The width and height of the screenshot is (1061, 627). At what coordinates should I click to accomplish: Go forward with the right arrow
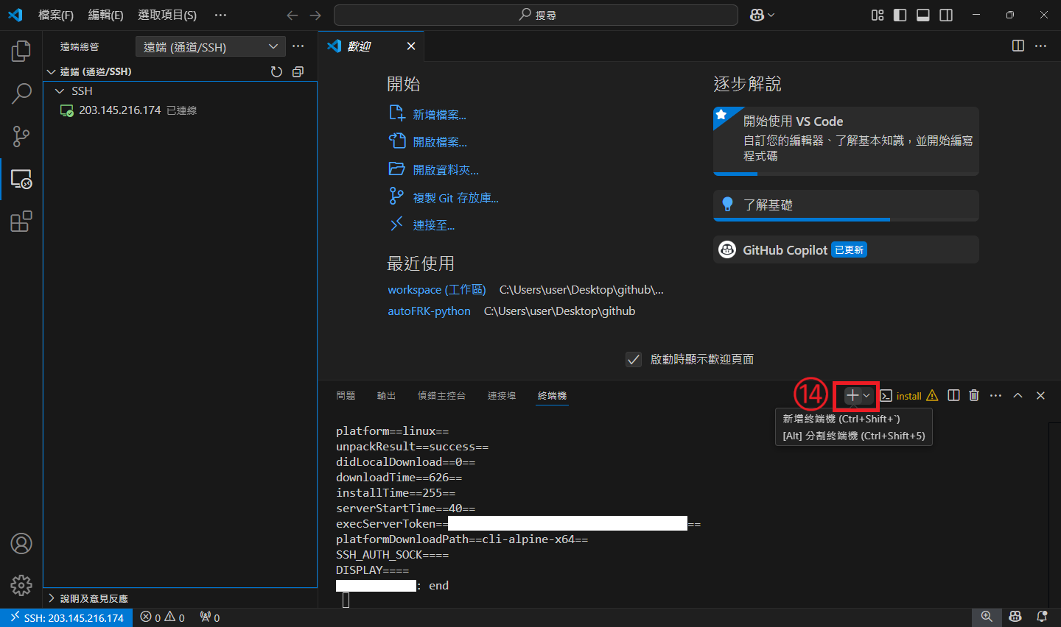[315, 15]
